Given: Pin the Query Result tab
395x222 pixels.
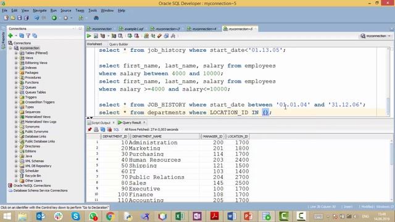Looking at the screenshot, I should pyautogui.click(x=89, y=129).
